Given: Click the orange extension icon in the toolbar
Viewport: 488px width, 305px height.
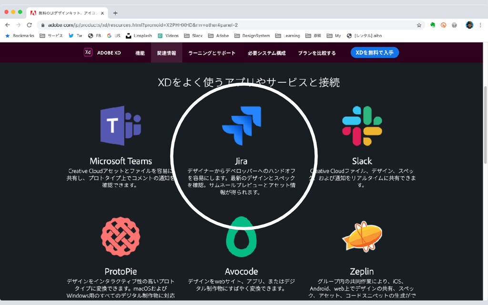Looking at the screenshot, I should 444,25.
